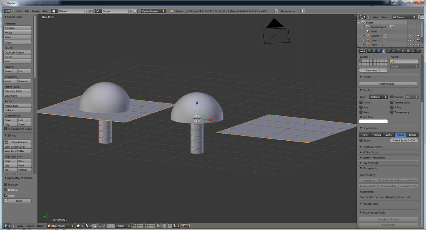Adjust the Inherit Scale 1.000 slider
Screen dimensions: 426x230
[x=404, y=140]
